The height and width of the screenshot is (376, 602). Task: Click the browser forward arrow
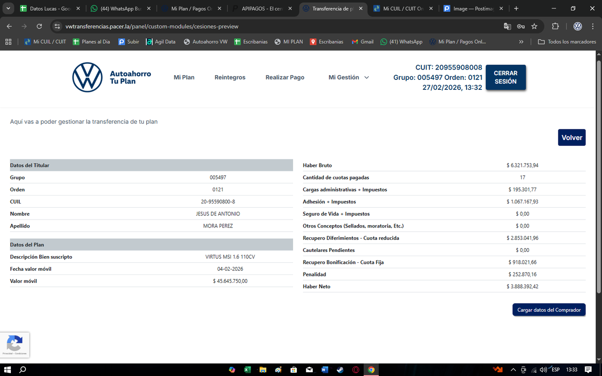[24, 26]
